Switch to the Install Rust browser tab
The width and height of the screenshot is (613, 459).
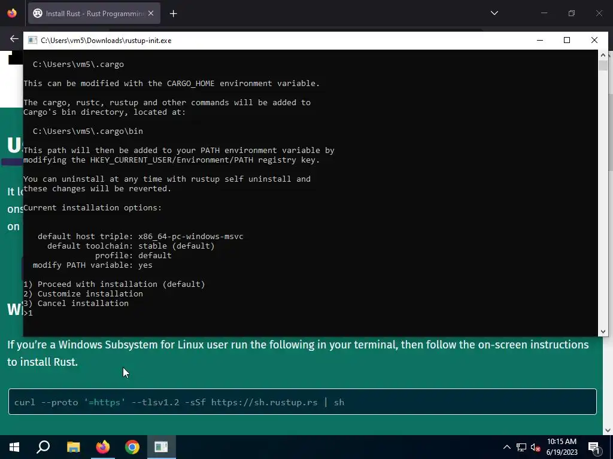[x=94, y=13]
